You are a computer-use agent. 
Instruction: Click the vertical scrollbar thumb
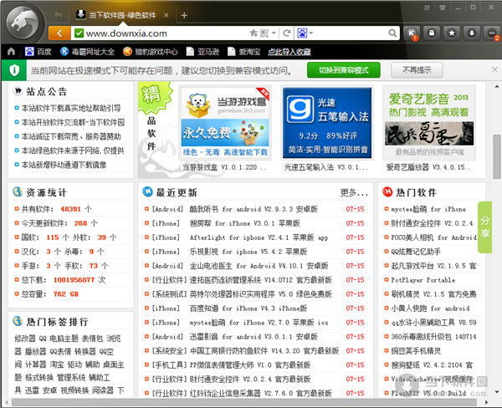coord(496,156)
